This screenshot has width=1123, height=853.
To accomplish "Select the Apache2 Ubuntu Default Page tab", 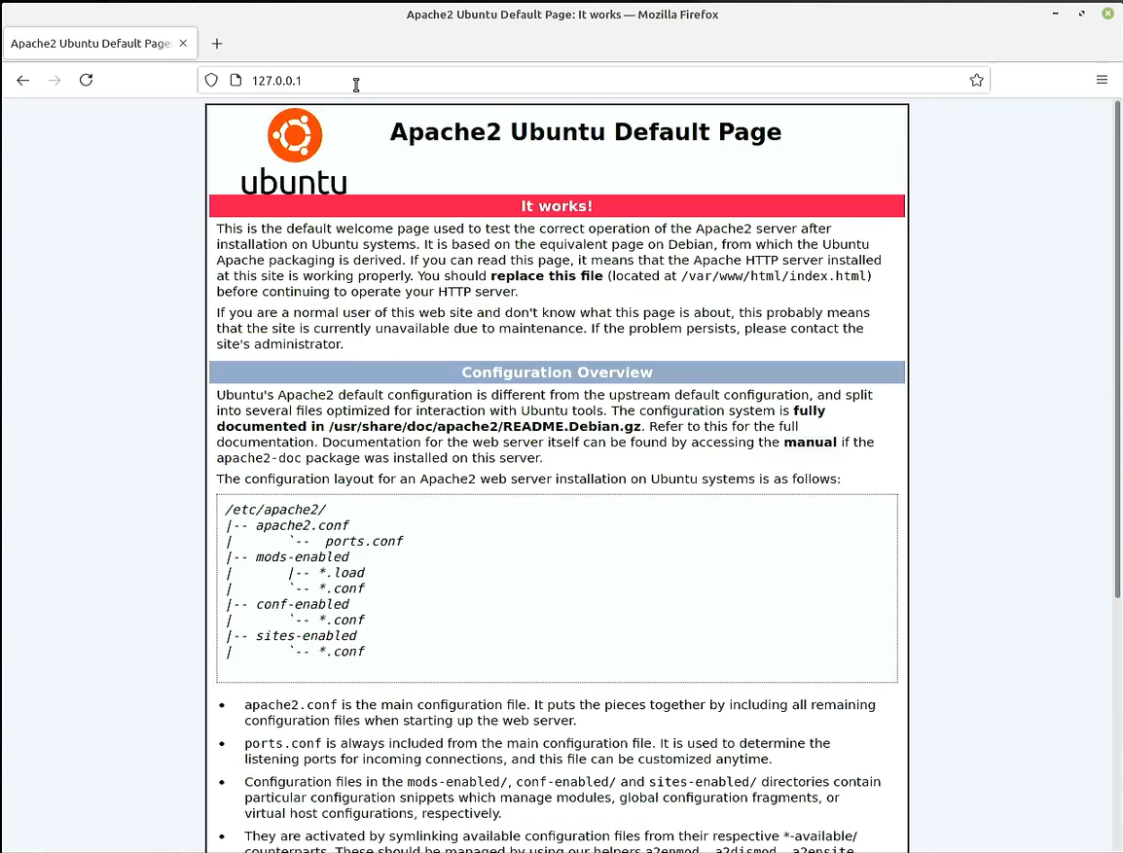I will tap(90, 44).
